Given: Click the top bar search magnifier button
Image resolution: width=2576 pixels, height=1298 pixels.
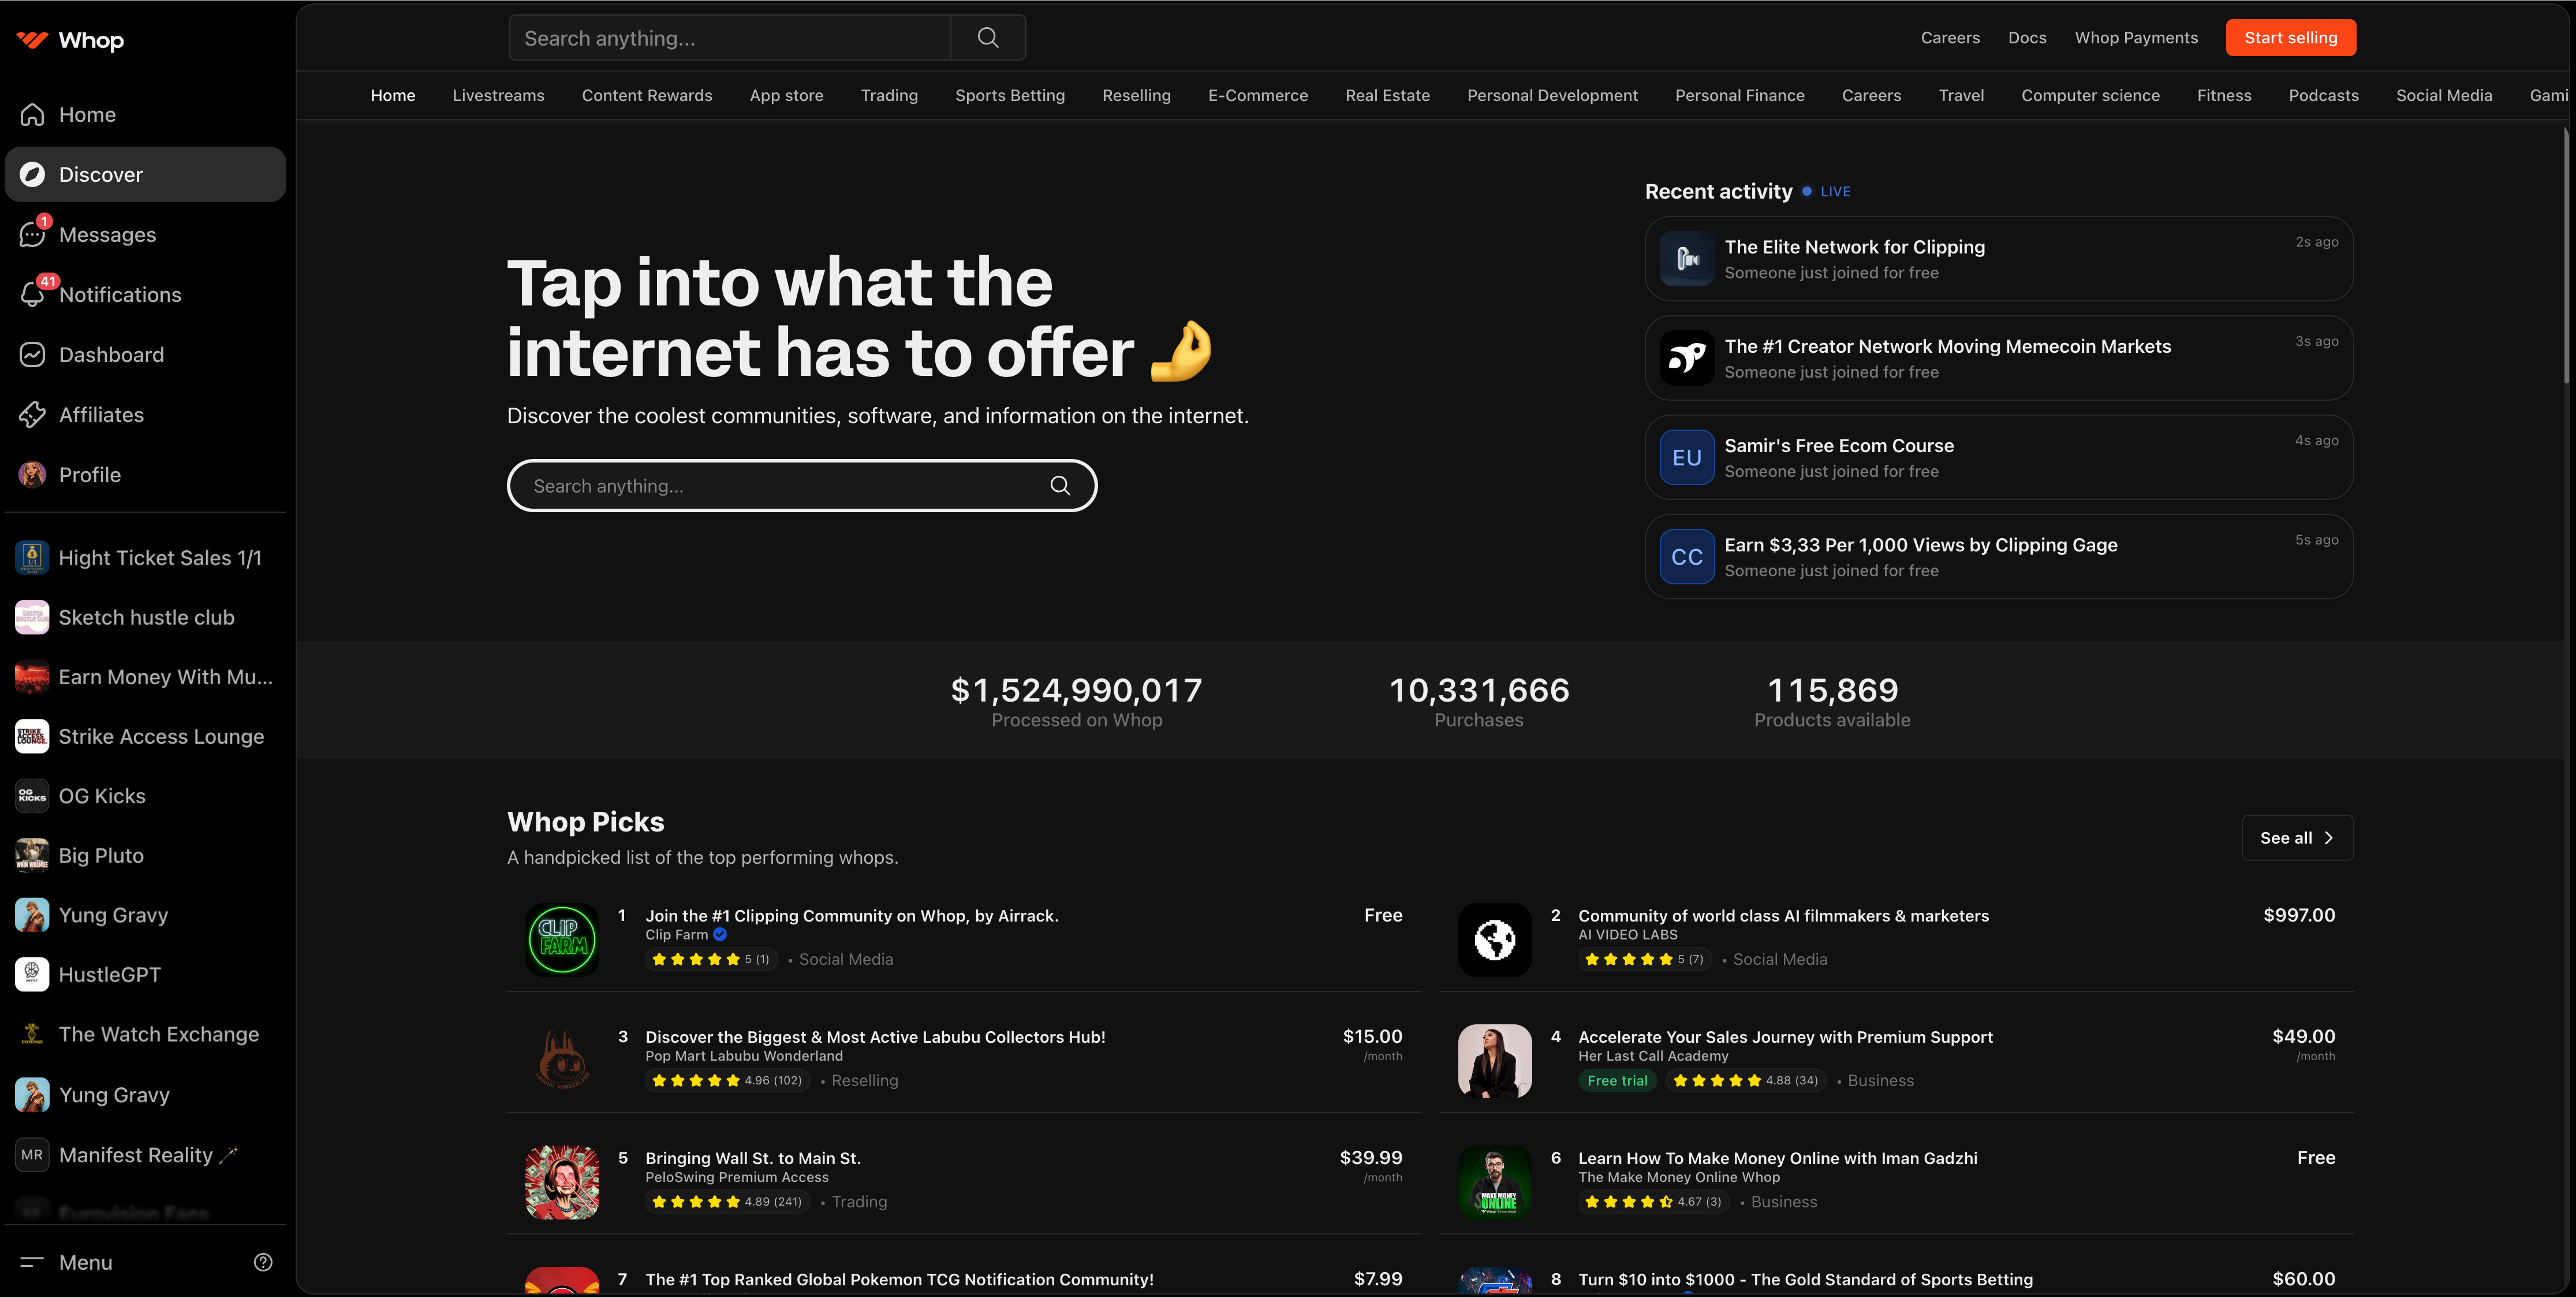Looking at the screenshot, I should coord(987,38).
